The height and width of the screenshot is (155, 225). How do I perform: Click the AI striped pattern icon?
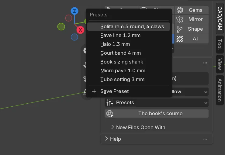pos(180,39)
